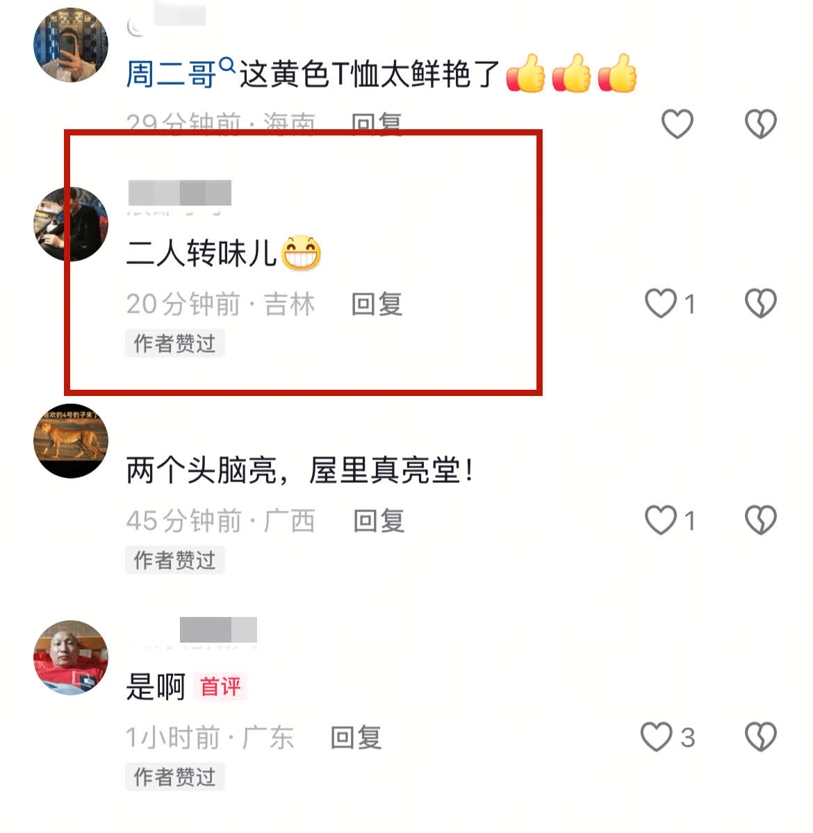Dislike the comment posted 45 minutes ago
The width and height of the screenshot is (813, 833).
(760, 520)
